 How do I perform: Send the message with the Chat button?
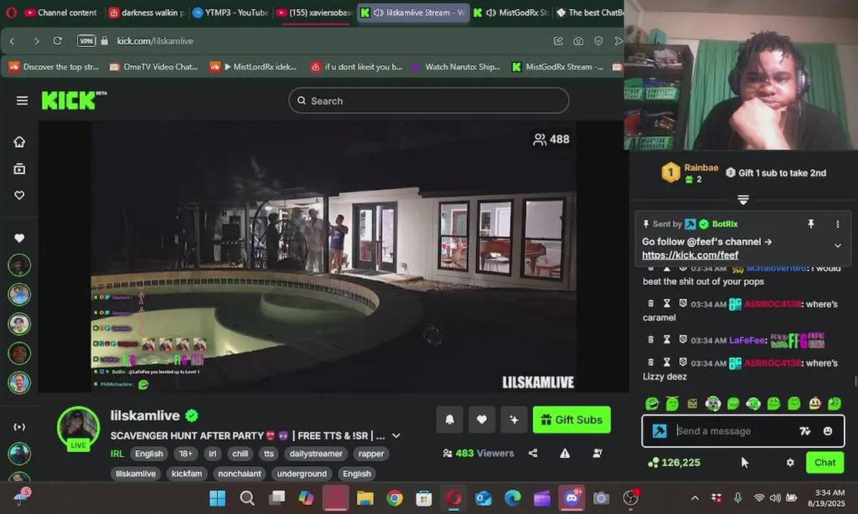(824, 463)
